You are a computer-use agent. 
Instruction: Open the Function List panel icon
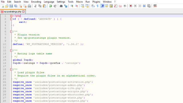click(116, 6)
